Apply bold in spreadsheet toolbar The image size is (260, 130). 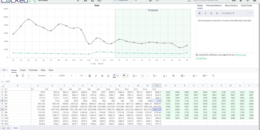point(90,76)
